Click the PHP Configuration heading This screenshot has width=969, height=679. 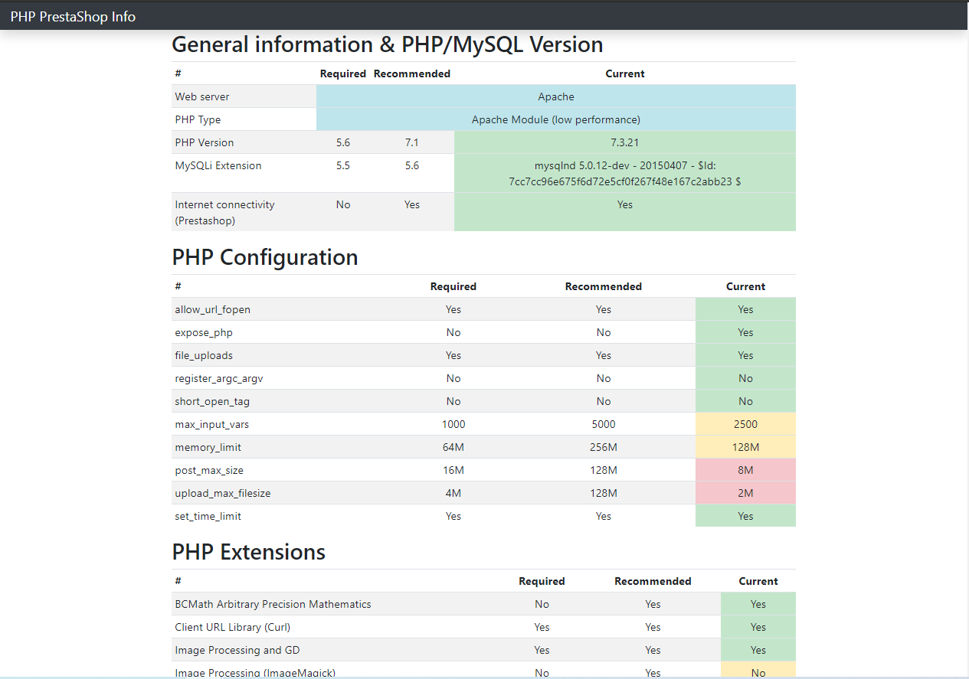(265, 257)
